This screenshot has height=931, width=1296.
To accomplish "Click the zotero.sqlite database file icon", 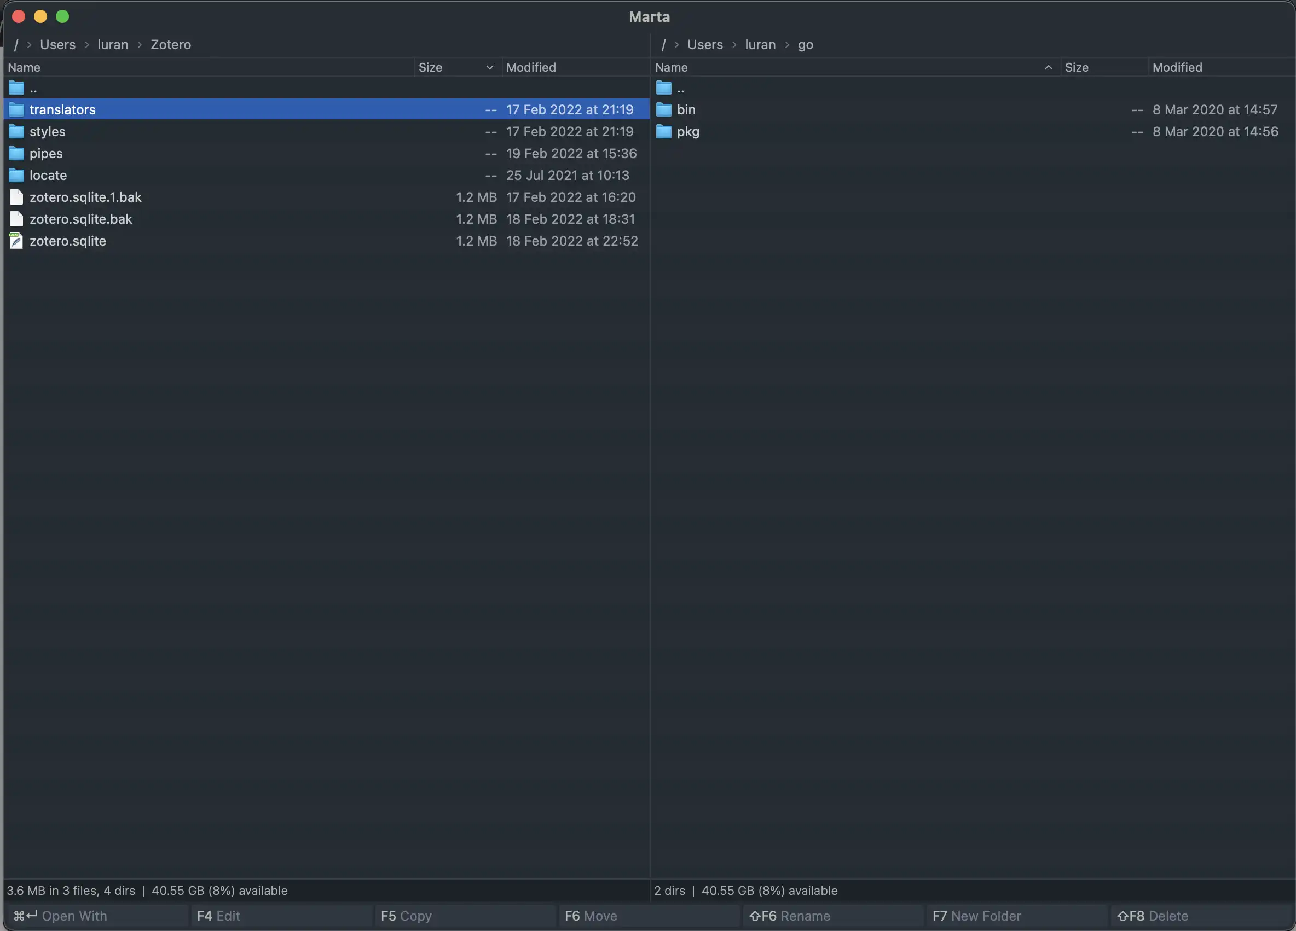I will pyautogui.click(x=16, y=241).
